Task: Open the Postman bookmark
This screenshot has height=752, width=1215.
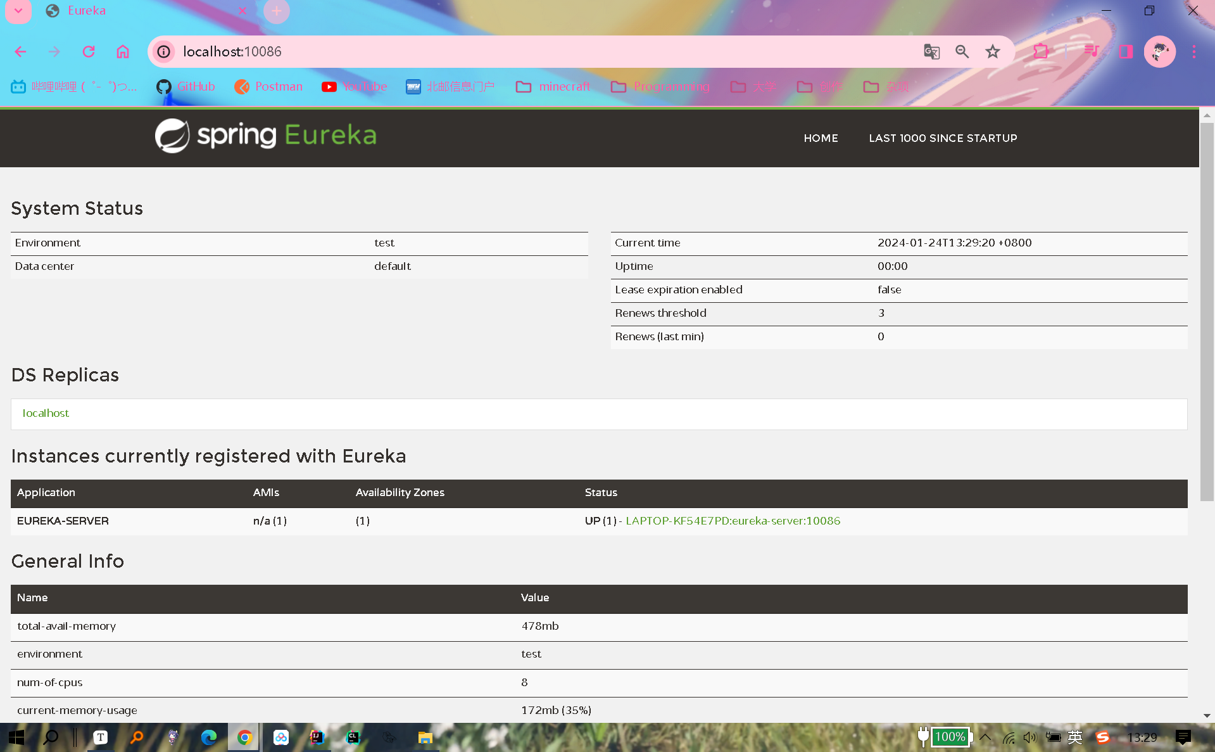Action: (268, 87)
